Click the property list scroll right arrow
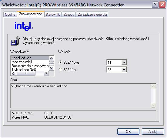 46,73
